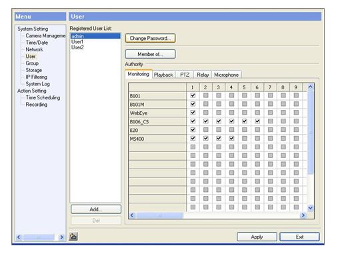Click authority grid scroll right arrow
This screenshot has height=254, width=342.
pos(303,215)
